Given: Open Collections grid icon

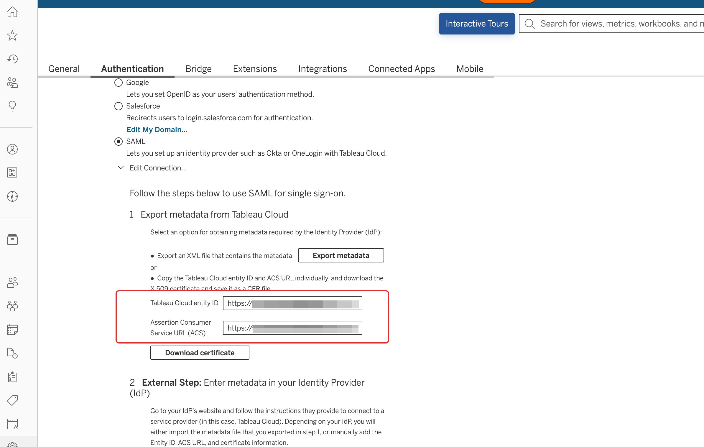Looking at the screenshot, I should pyautogui.click(x=12, y=172).
